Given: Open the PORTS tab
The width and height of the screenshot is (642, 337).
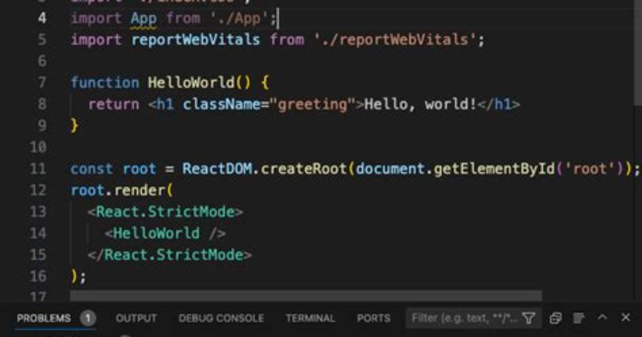Looking at the screenshot, I should 374,318.
